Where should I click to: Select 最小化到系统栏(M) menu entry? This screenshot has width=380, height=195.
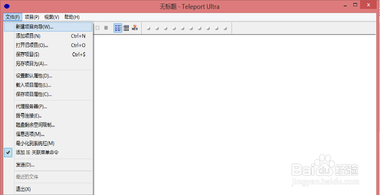coord(48,143)
